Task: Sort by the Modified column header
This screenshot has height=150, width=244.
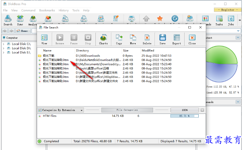Action: 148,51
